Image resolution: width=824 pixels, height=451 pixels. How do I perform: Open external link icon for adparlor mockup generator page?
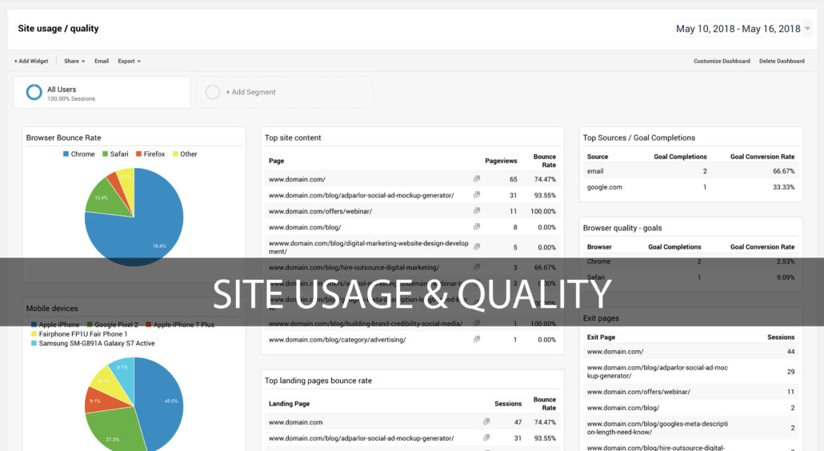[477, 195]
